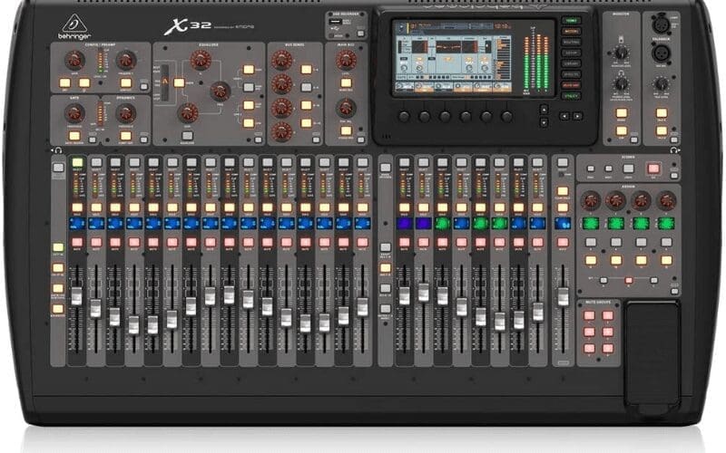The image size is (726, 453).
Task: Open the green UTILITY screen button
Action: click(571, 96)
